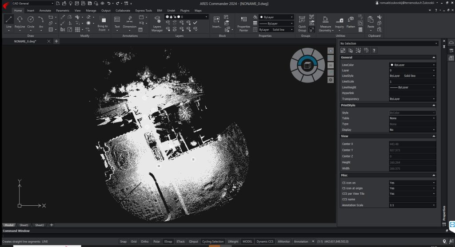Open the CAD General workspace dropdown
The height and width of the screenshot is (247, 455).
click(33, 3)
